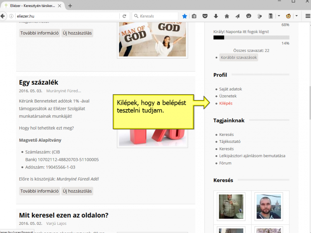This screenshot has height=233, width=311.
Task: Open the Korábbi szavazások link
Action: pos(239,57)
